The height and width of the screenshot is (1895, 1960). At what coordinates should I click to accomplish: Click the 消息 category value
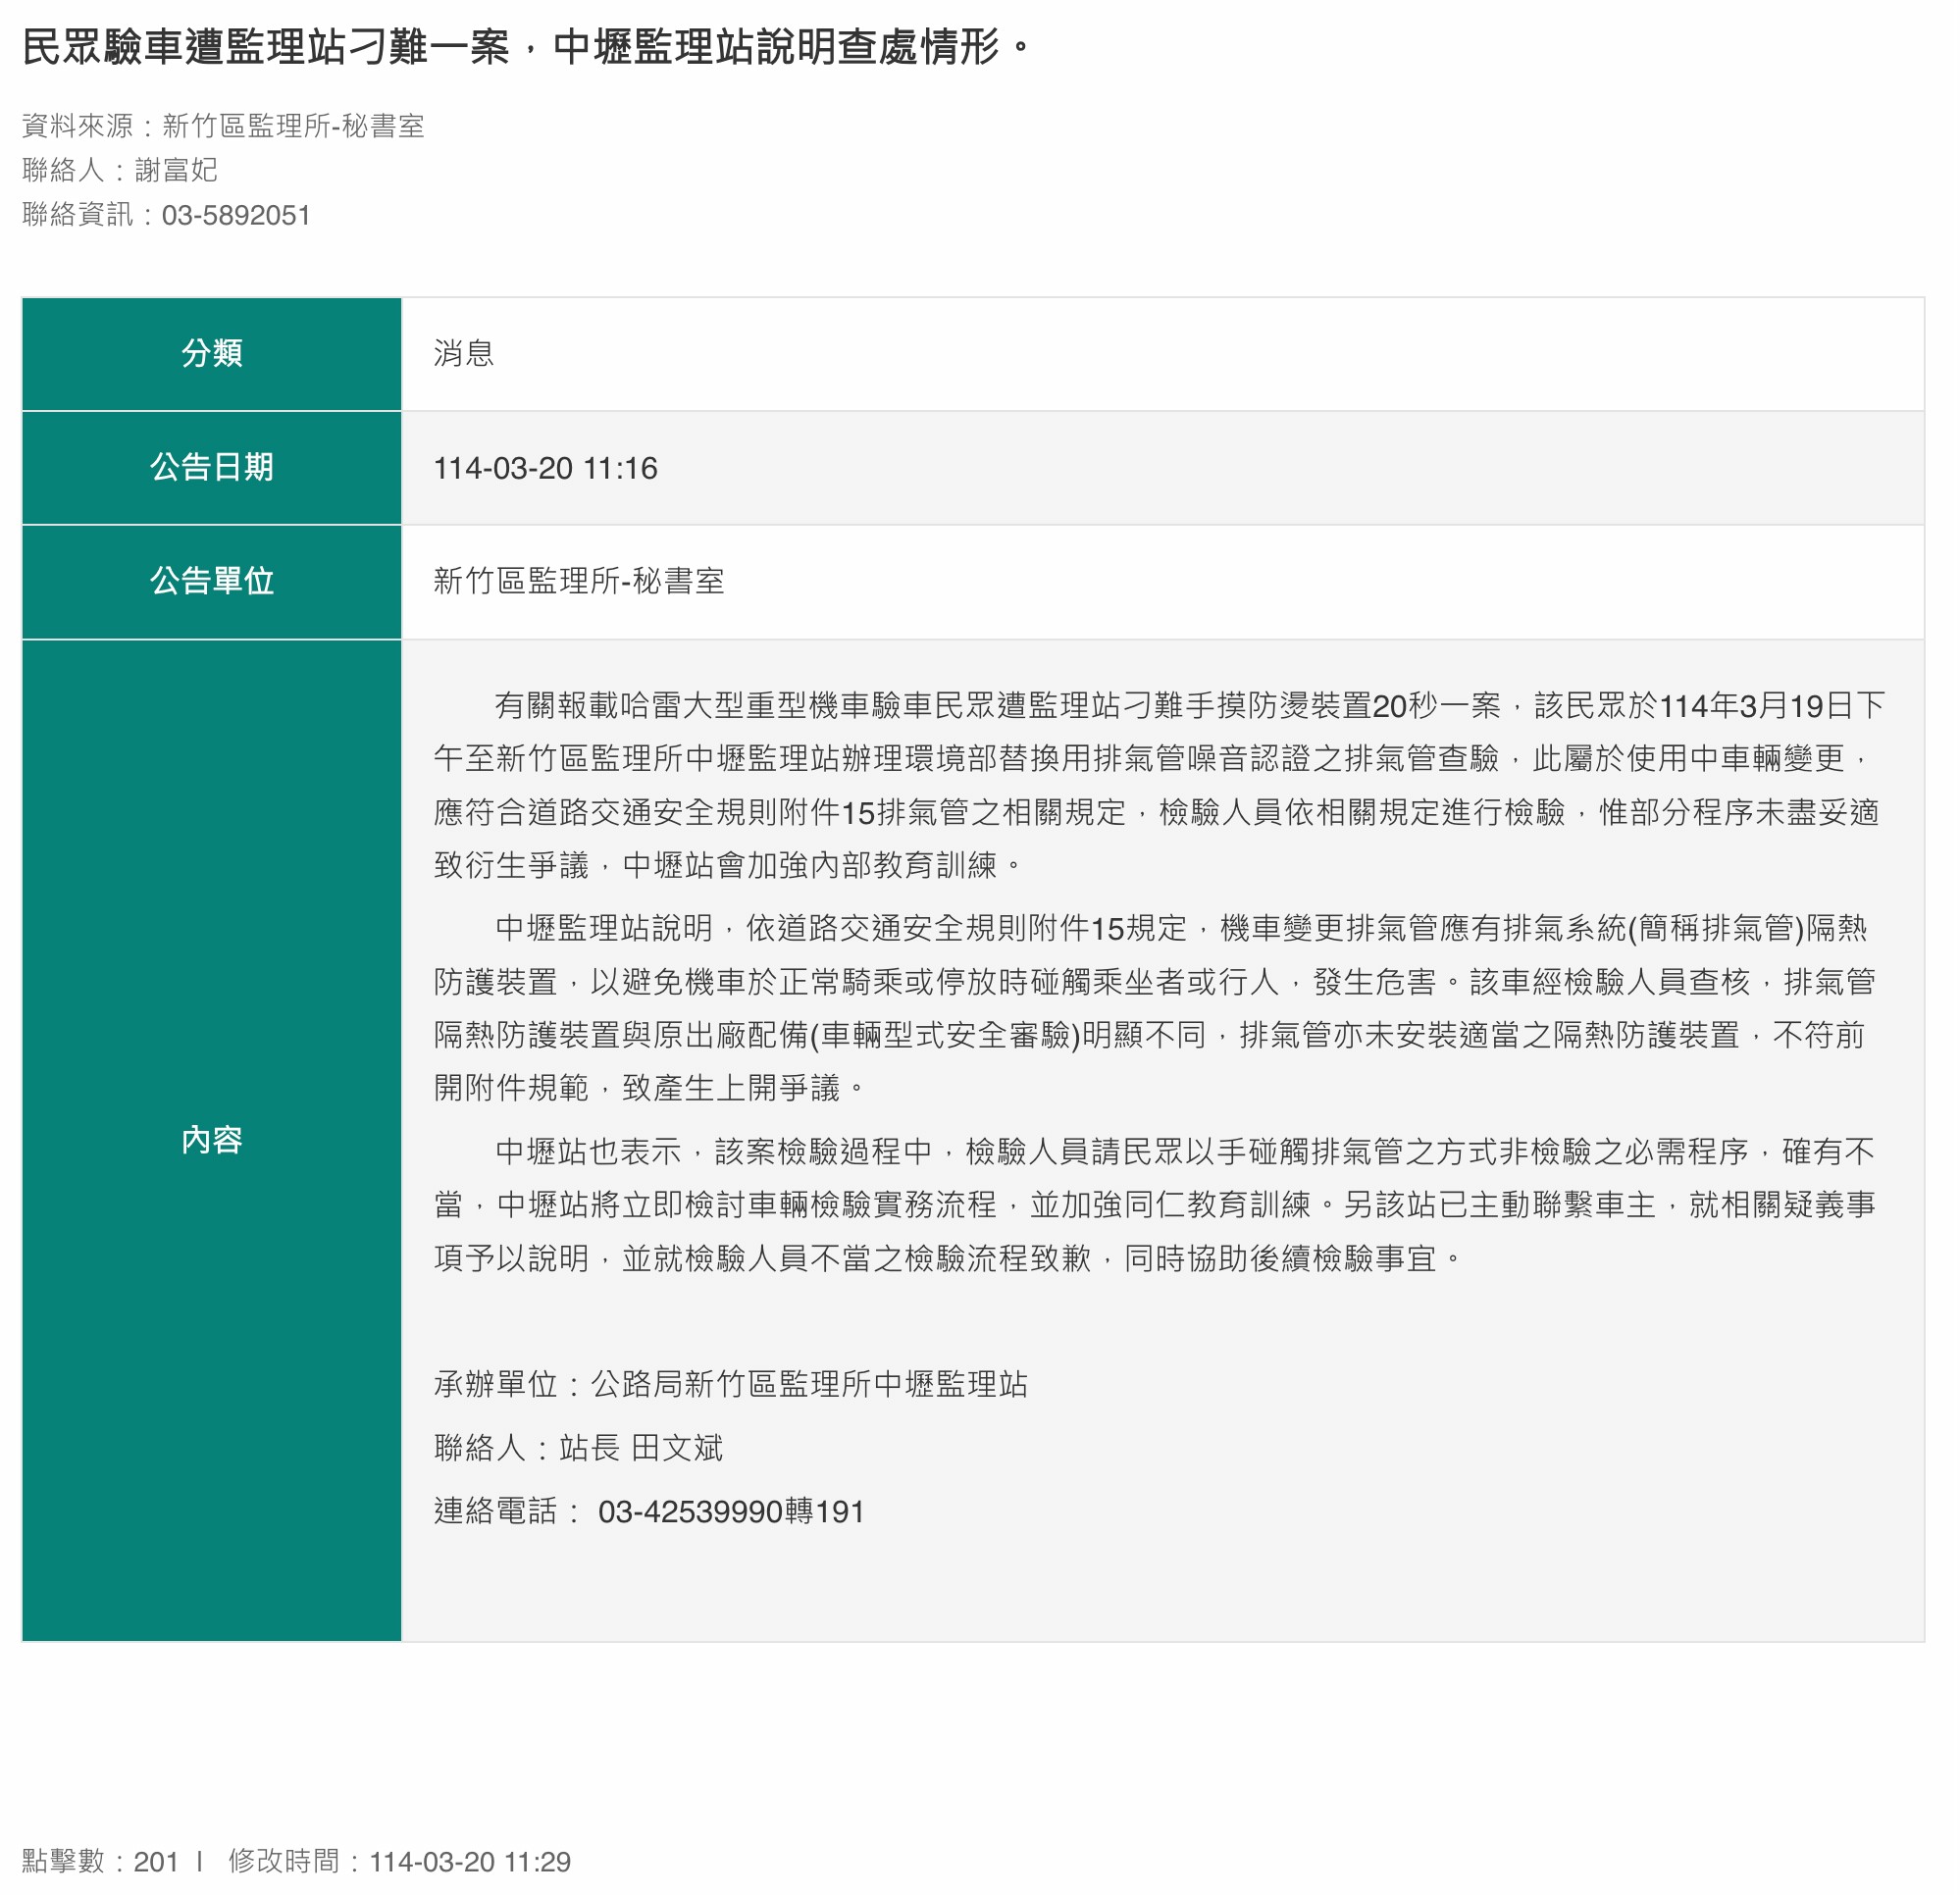pos(463,353)
